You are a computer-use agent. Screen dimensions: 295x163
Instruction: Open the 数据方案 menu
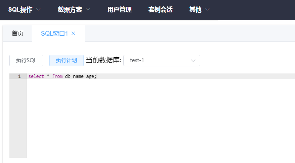(70, 10)
